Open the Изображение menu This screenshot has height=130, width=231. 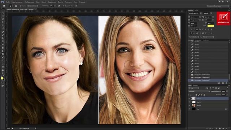click(30, 2)
